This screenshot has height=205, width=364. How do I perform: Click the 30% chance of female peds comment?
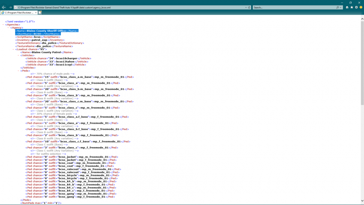point(54,114)
